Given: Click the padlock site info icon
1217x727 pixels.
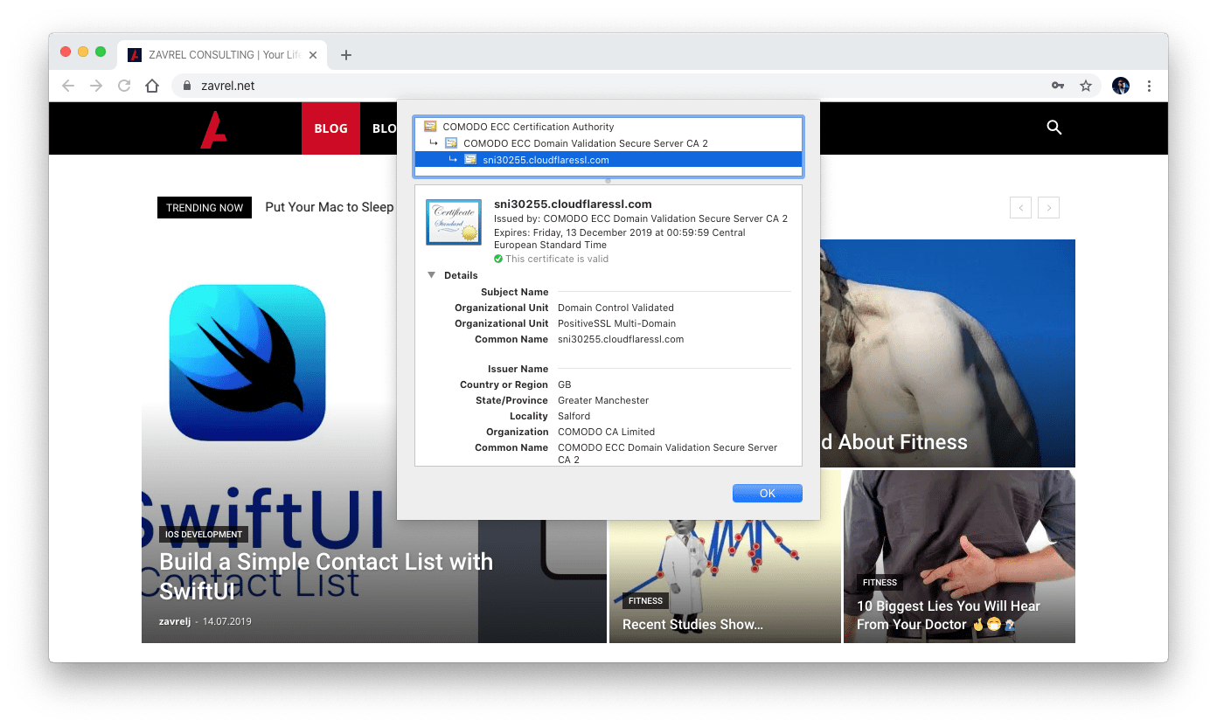Looking at the screenshot, I should [x=187, y=86].
